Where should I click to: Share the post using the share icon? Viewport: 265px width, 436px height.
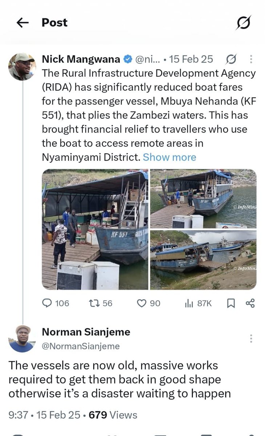(250, 303)
